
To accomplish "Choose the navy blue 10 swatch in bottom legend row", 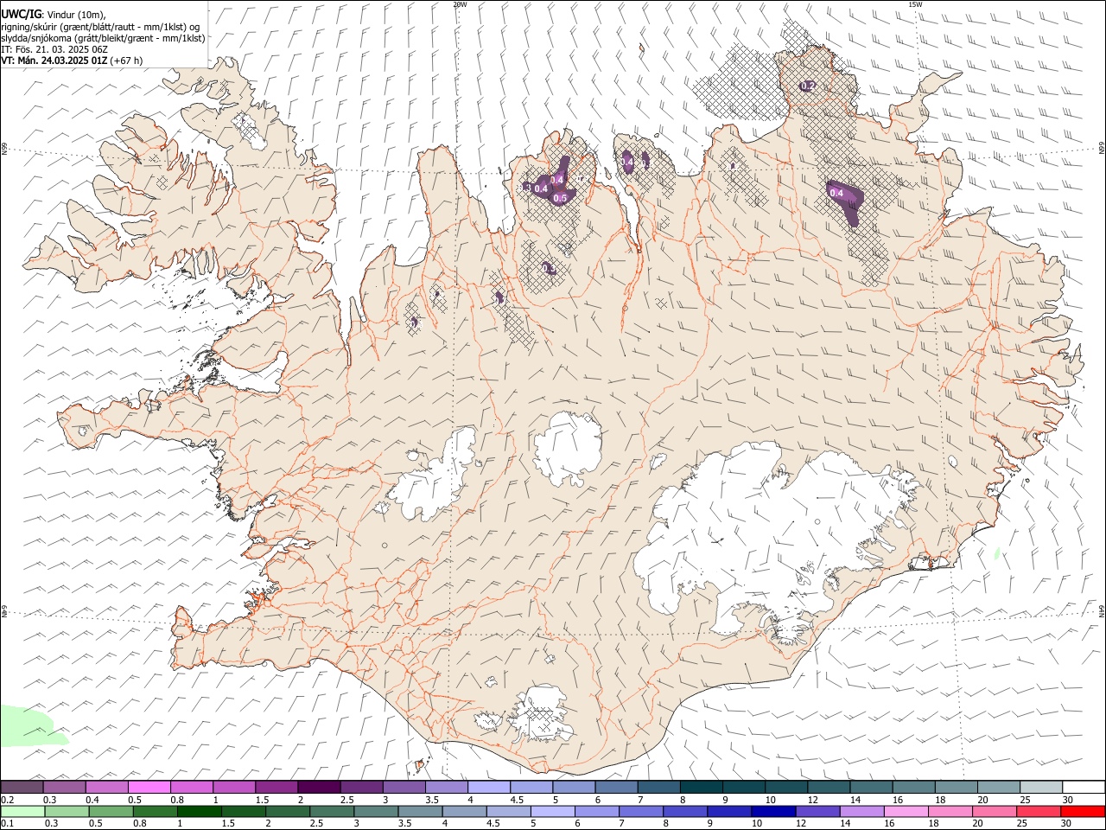I will coord(772,812).
